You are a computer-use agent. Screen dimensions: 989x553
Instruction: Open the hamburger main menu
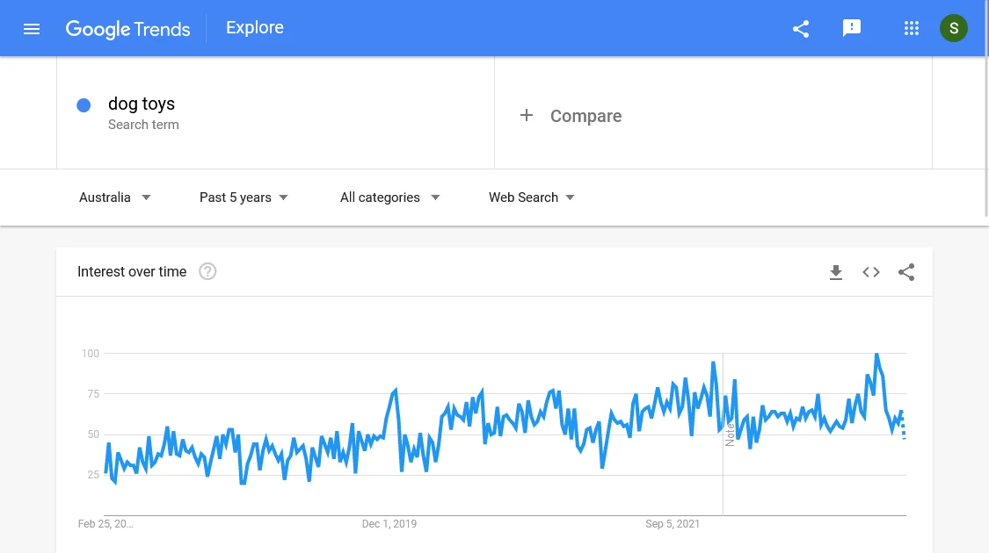pyautogui.click(x=32, y=29)
